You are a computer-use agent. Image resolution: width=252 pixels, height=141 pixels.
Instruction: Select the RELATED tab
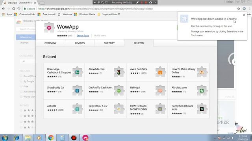point(139,43)
